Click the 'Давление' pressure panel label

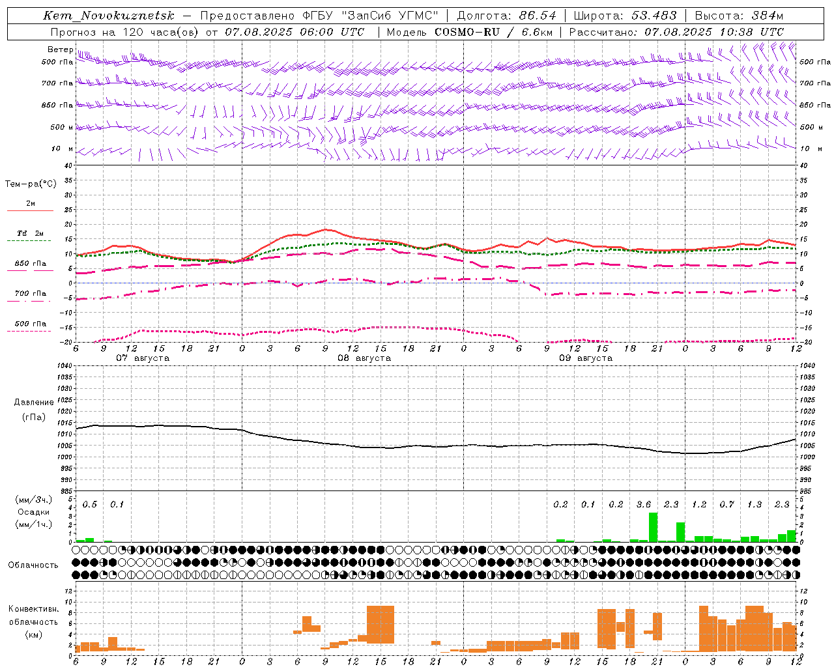[x=34, y=403]
